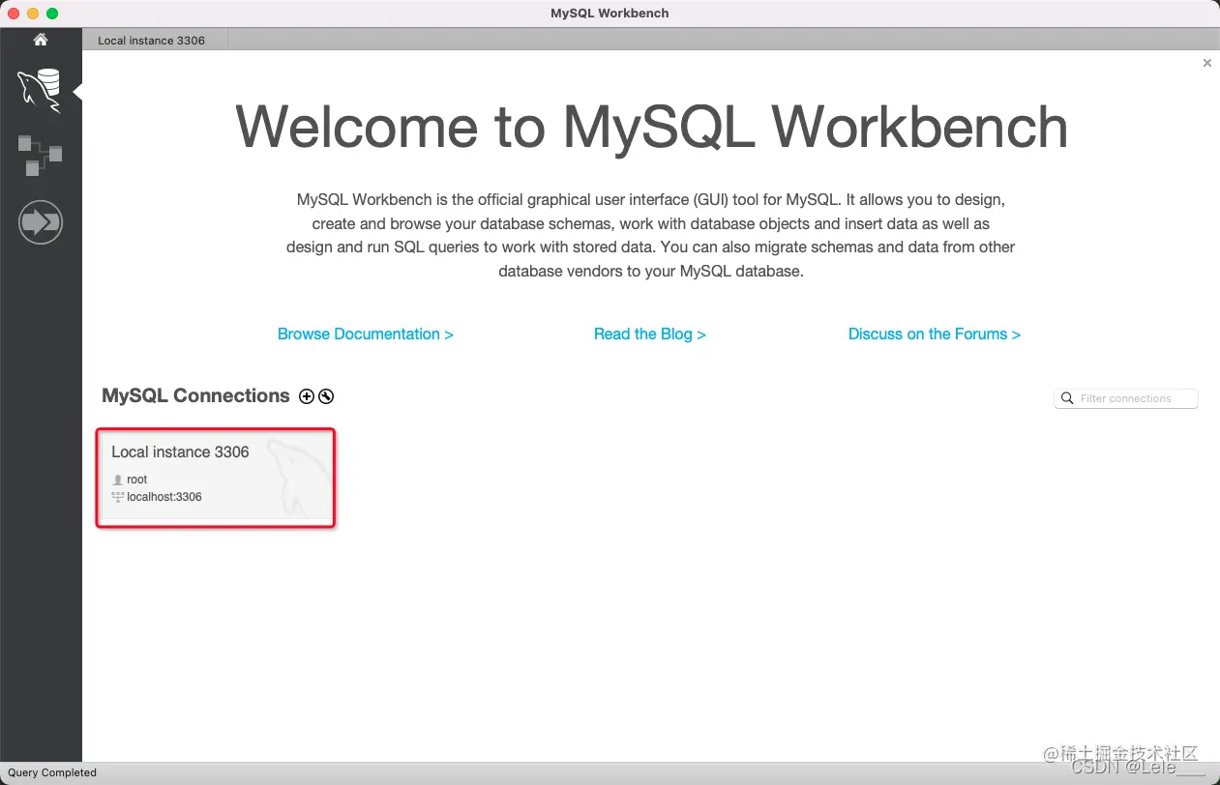Open the Discuss on the Forums link
Image resolution: width=1220 pixels, height=785 pixels.
[x=935, y=334]
